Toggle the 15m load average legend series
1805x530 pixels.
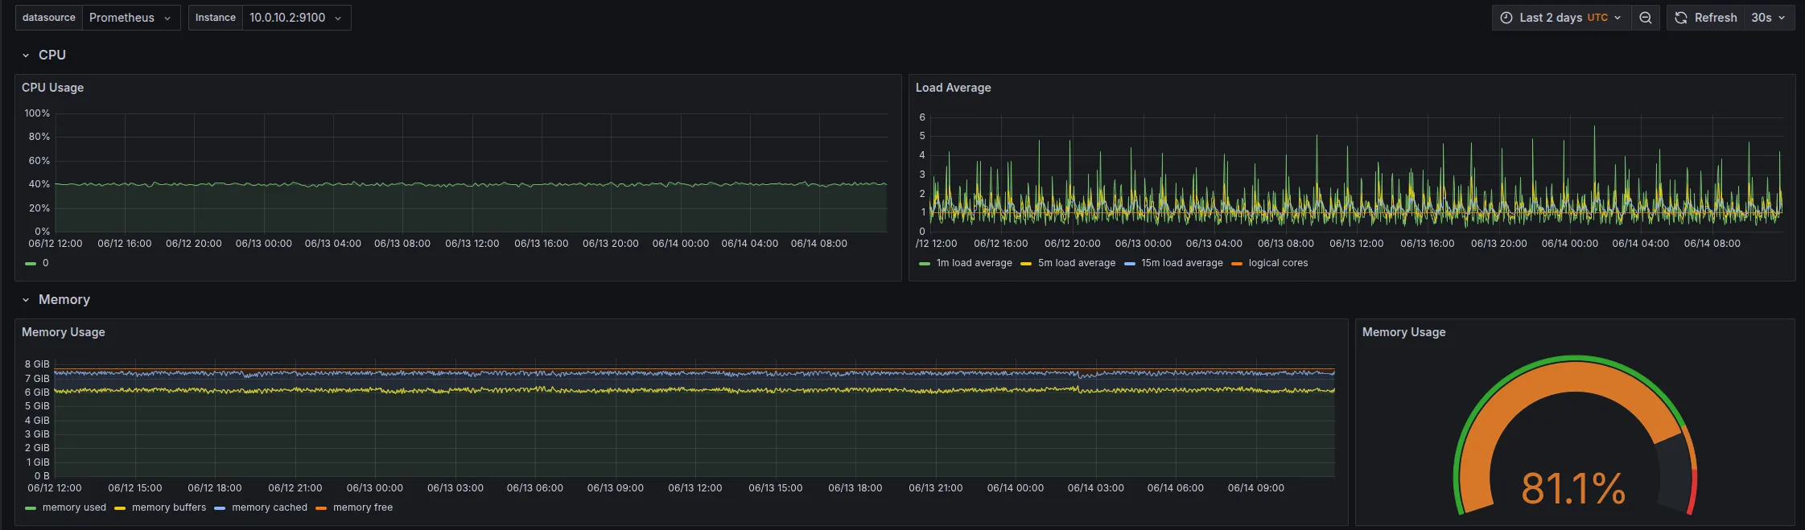coord(1181,263)
